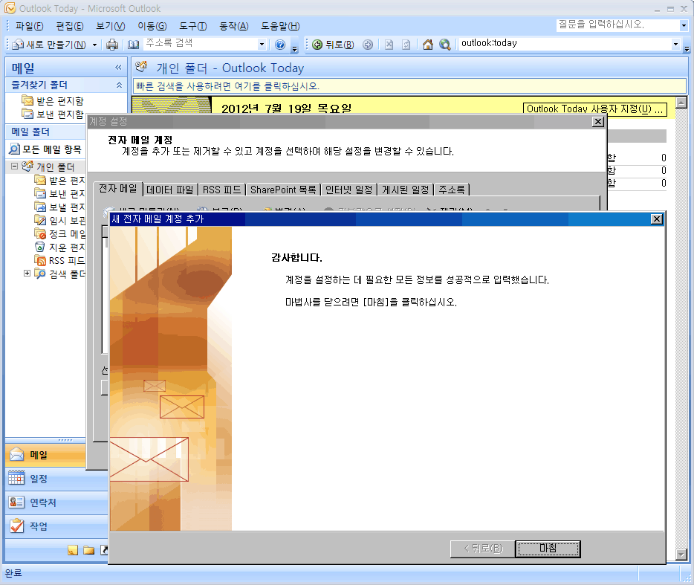Click 뒤로 back button in web toolbar
Image resolution: width=694 pixels, height=585 pixels.
coord(333,45)
